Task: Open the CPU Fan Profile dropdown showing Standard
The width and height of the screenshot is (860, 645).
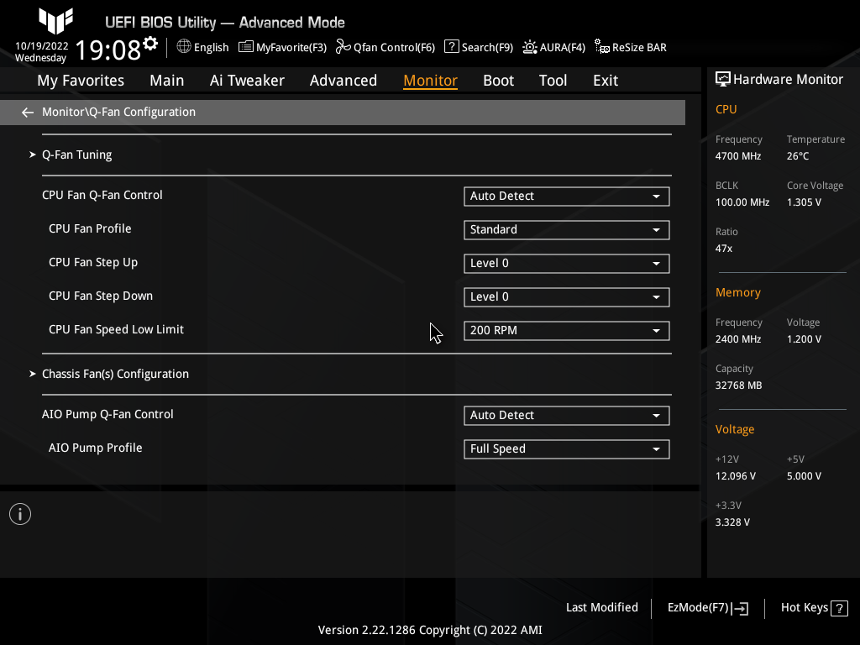Action: pos(566,229)
